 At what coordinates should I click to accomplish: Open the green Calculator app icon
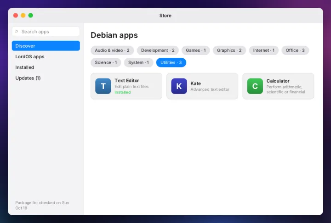tap(255, 86)
